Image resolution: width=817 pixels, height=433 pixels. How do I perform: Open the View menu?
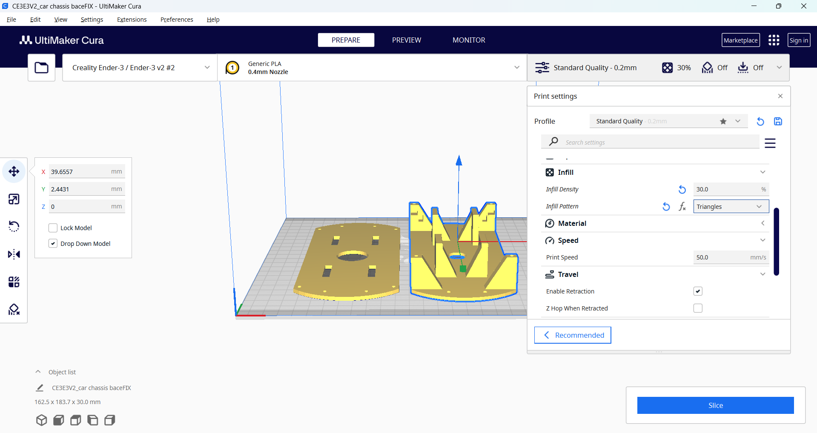click(x=61, y=20)
